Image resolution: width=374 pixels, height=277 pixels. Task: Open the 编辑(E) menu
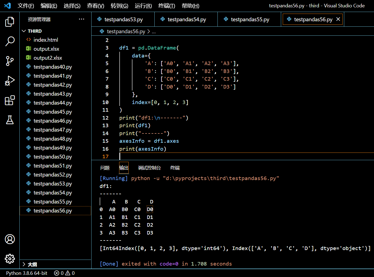(49, 6)
